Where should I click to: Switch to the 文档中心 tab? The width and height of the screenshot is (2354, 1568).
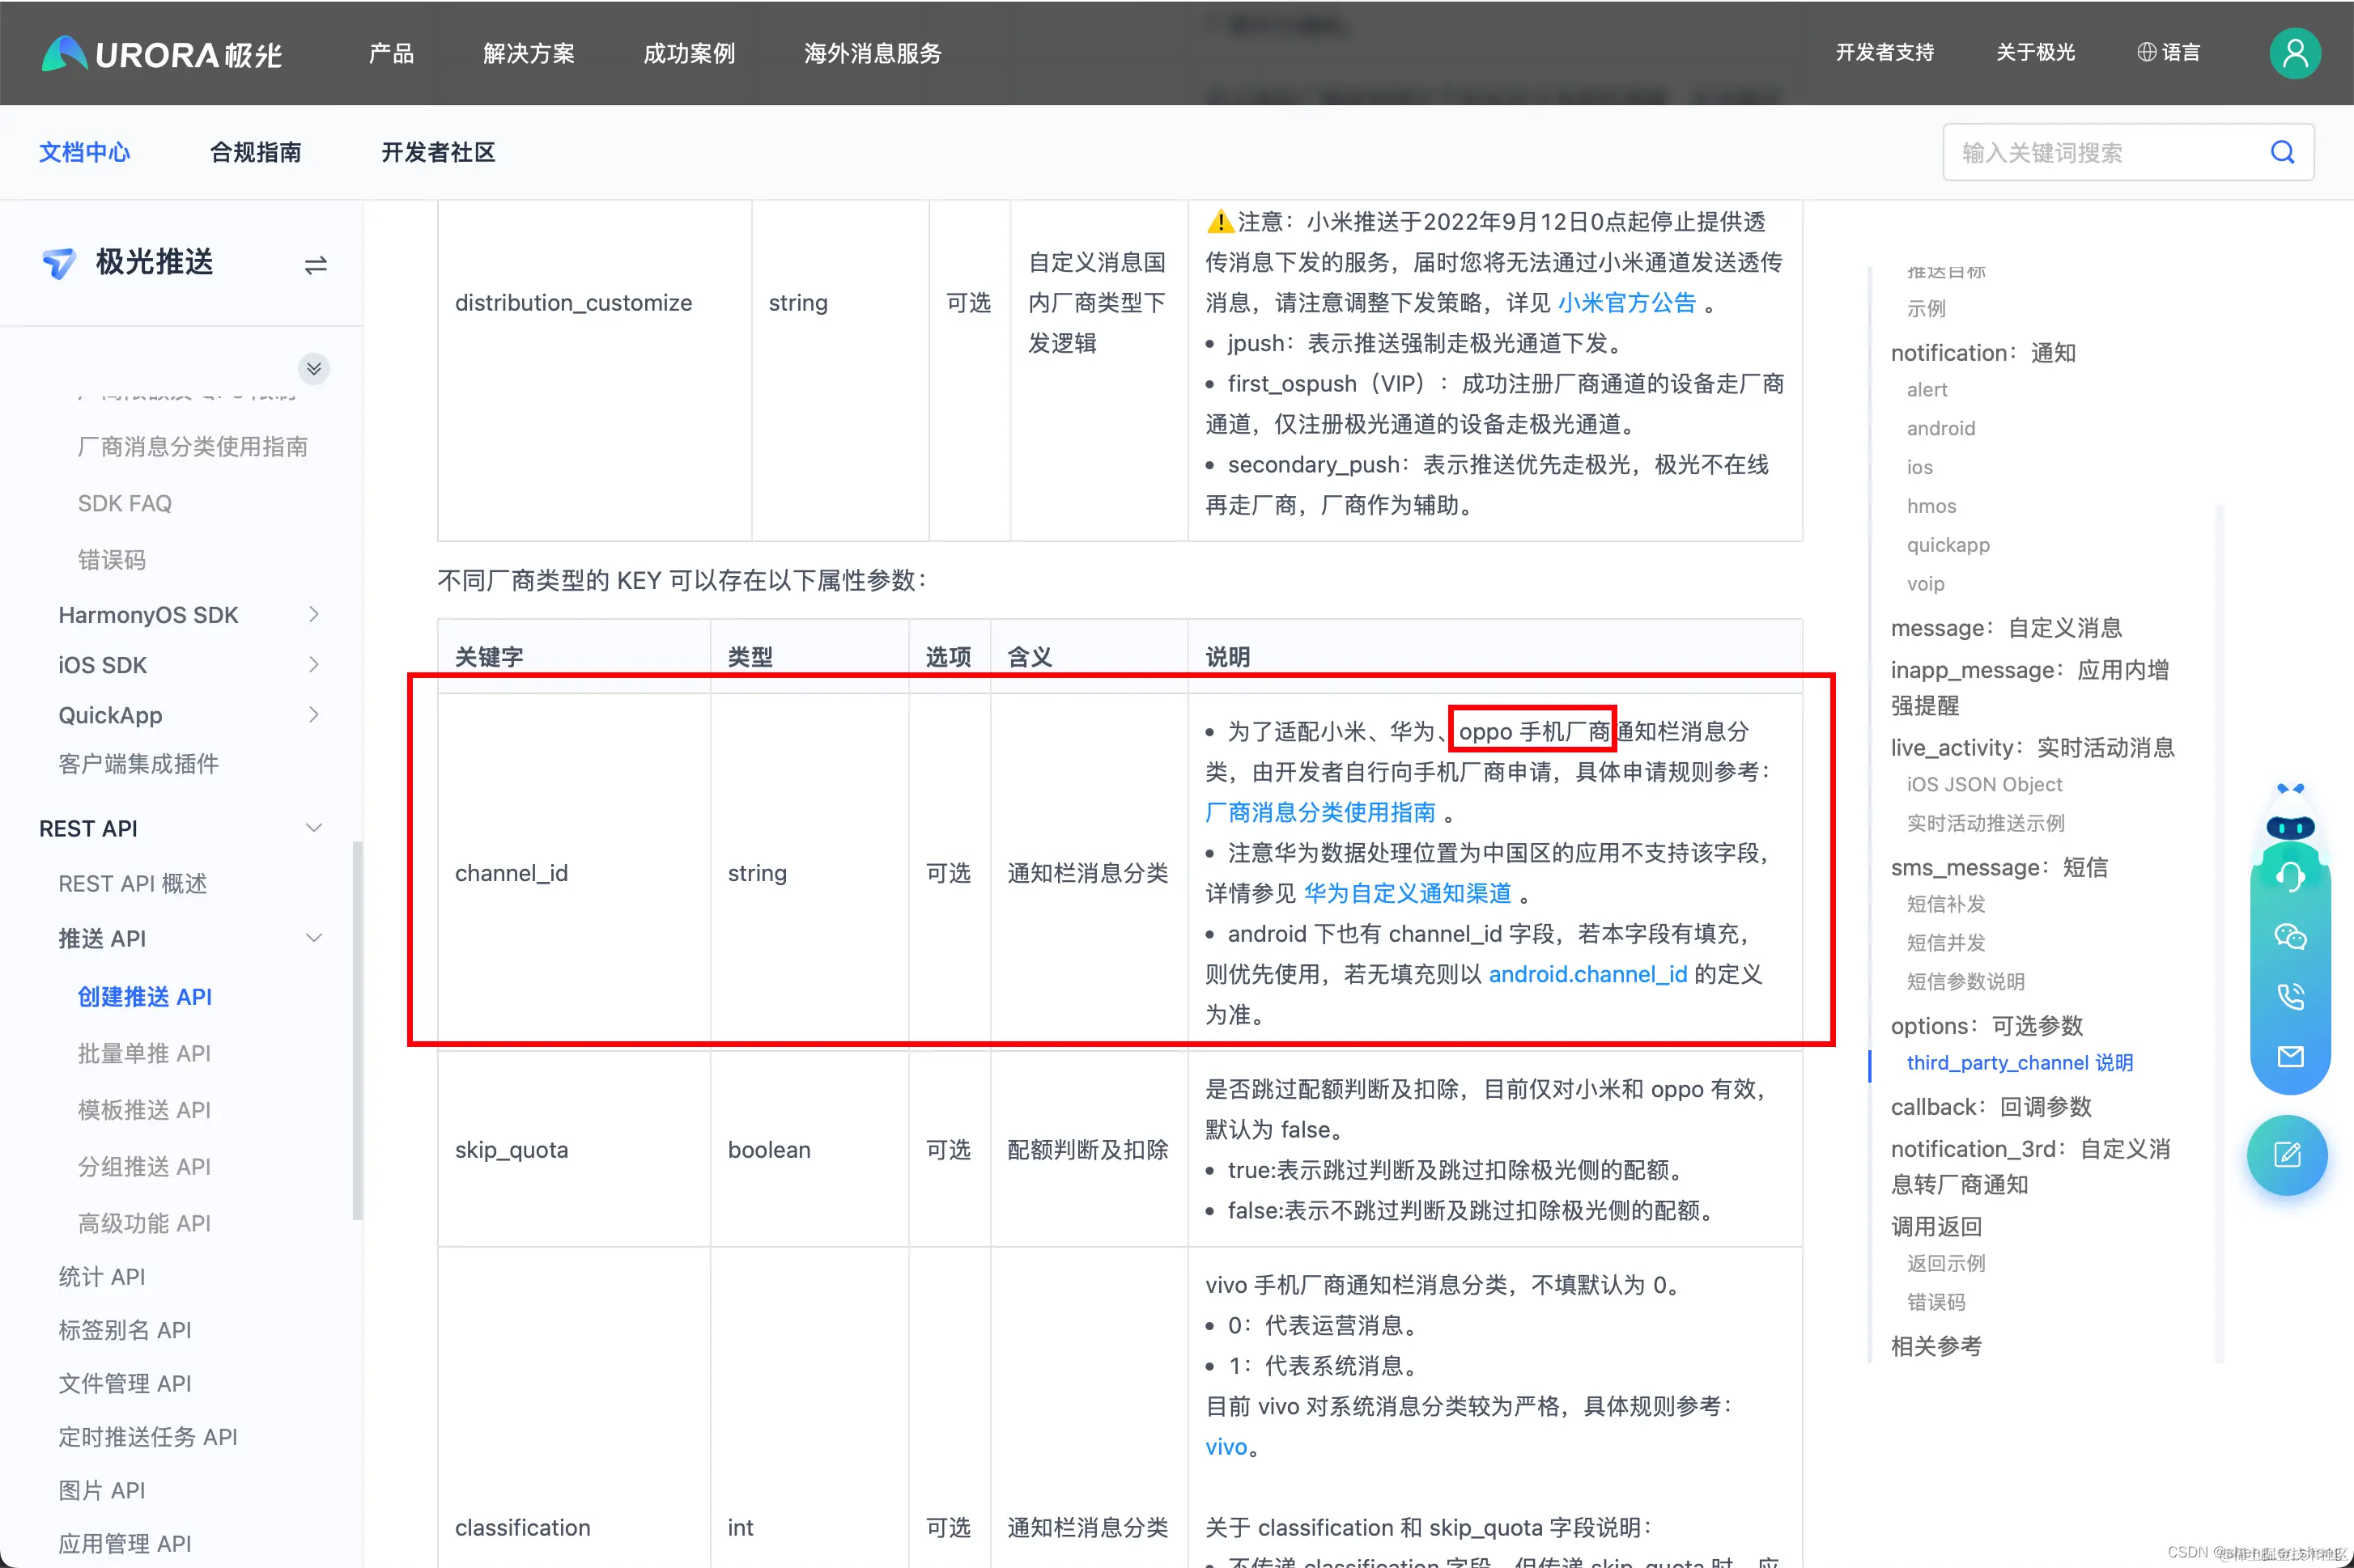coord(84,152)
